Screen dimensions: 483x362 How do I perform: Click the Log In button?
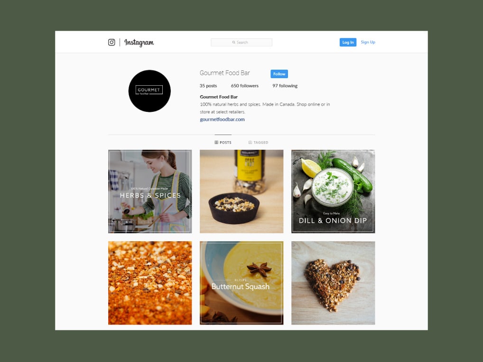tap(348, 43)
